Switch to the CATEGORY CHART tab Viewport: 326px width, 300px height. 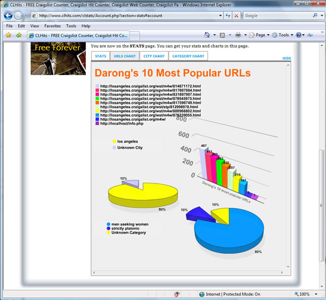(188, 56)
